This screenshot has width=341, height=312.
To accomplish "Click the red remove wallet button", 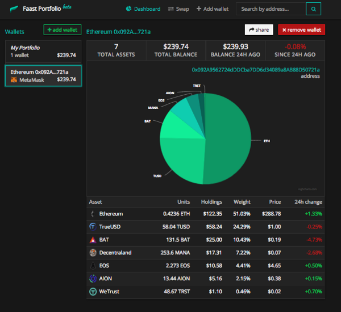I will 302,29.
